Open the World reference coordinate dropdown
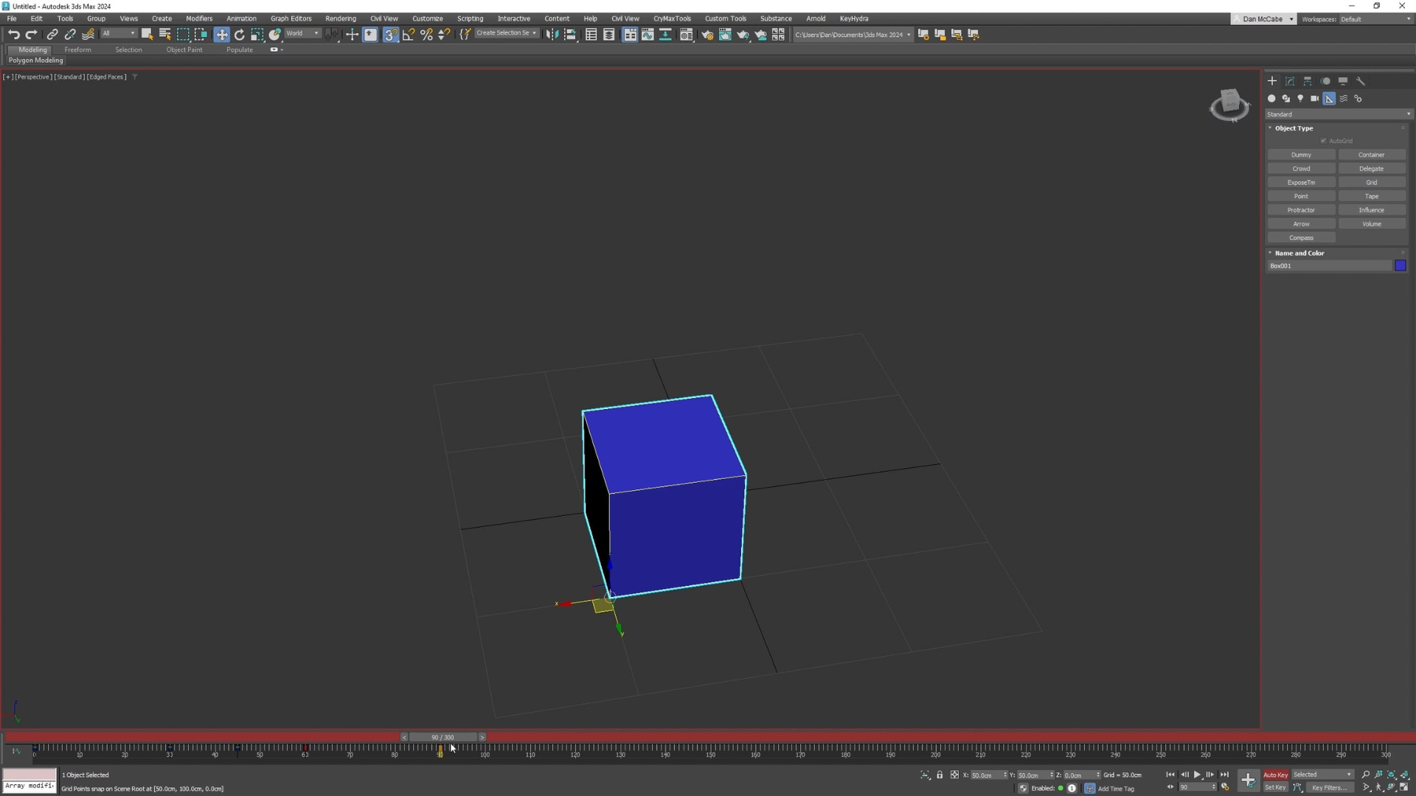Viewport: 1416px width, 796px height. click(302, 34)
